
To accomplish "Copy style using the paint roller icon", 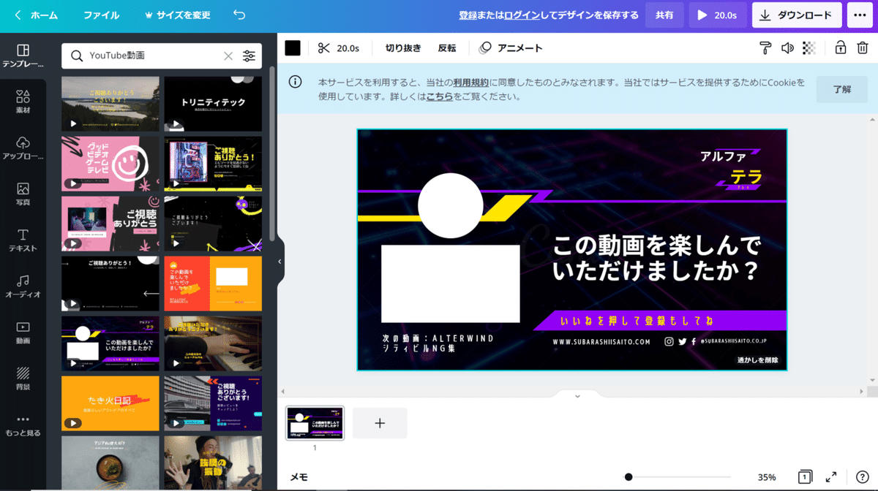I will [766, 47].
